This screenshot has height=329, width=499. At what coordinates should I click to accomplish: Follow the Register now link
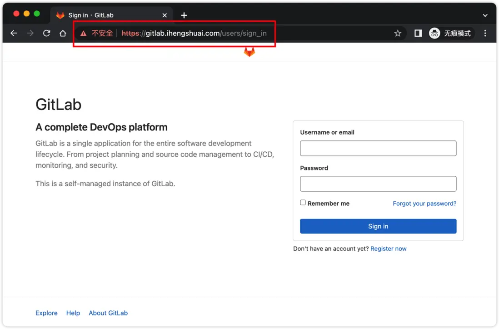coord(389,248)
